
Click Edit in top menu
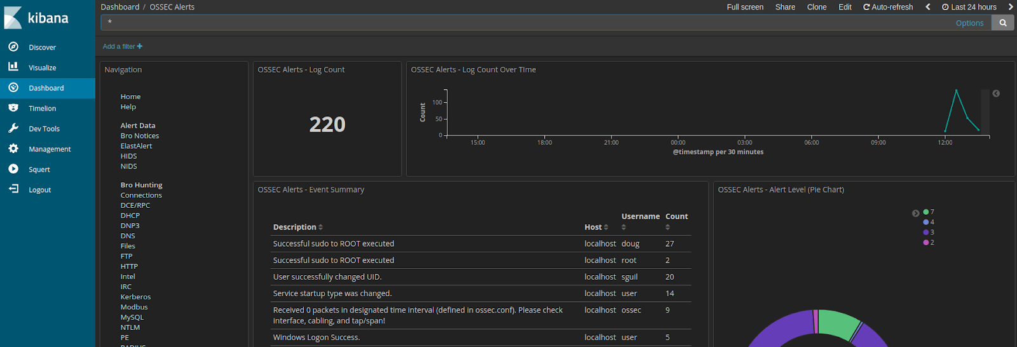(845, 7)
